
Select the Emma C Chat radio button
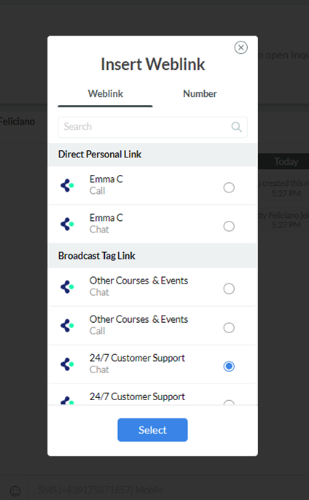(x=229, y=226)
